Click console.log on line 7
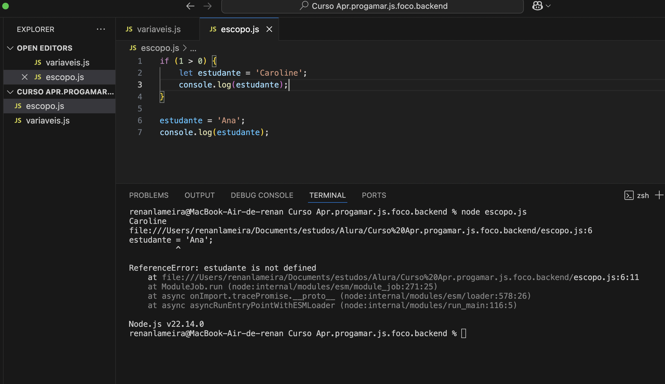The width and height of the screenshot is (665, 384). tap(186, 132)
